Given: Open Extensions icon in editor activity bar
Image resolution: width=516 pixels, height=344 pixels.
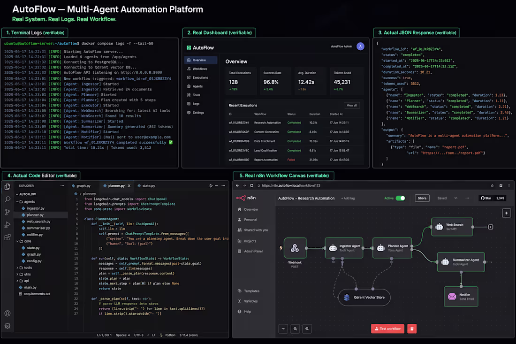Looking at the screenshot, I should (x=7, y=237).
